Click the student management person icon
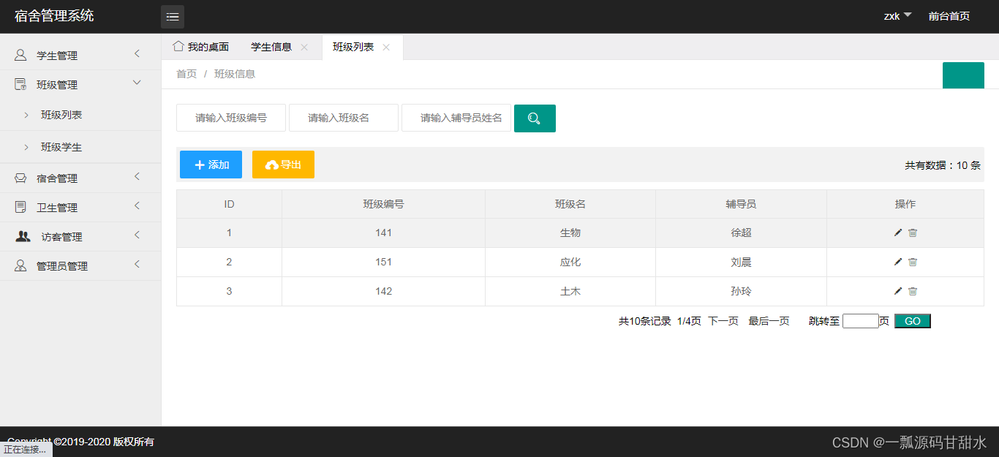This screenshot has width=999, height=457. click(20, 55)
